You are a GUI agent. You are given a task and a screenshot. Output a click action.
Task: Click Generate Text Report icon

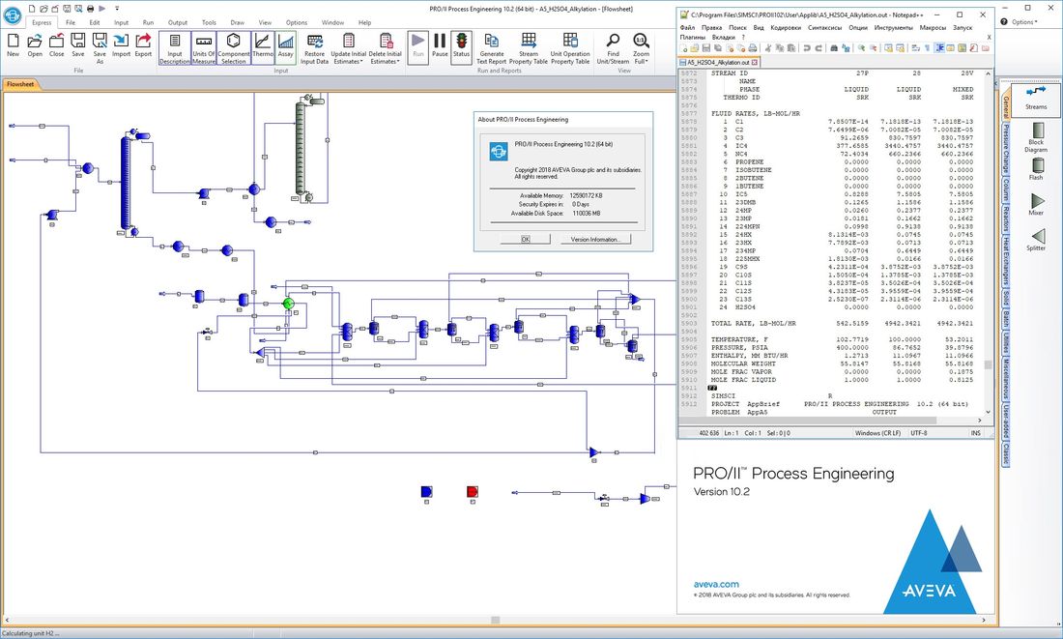[492, 44]
